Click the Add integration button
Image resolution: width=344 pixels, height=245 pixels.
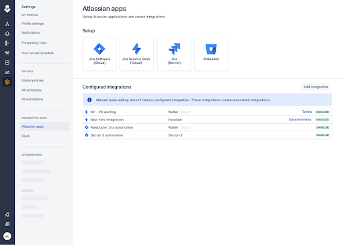316,87
